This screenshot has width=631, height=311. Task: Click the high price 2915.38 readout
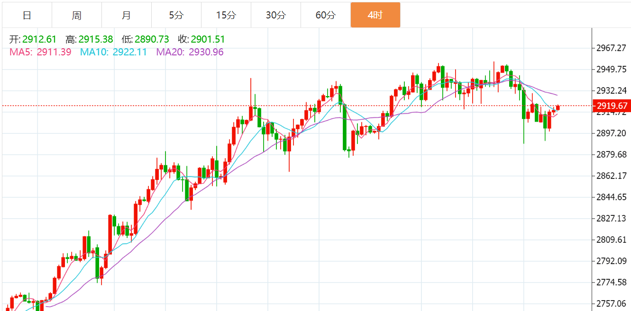point(95,39)
